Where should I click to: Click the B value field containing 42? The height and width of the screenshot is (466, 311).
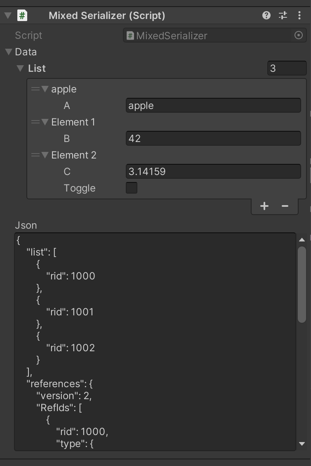(213, 138)
